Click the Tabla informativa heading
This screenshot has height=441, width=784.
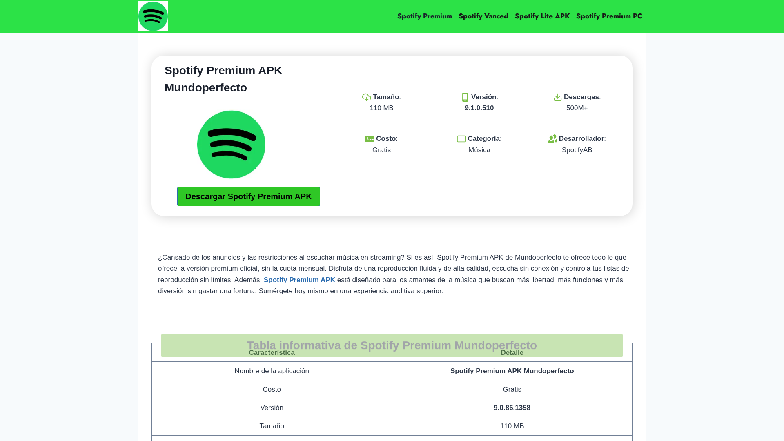click(x=392, y=345)
